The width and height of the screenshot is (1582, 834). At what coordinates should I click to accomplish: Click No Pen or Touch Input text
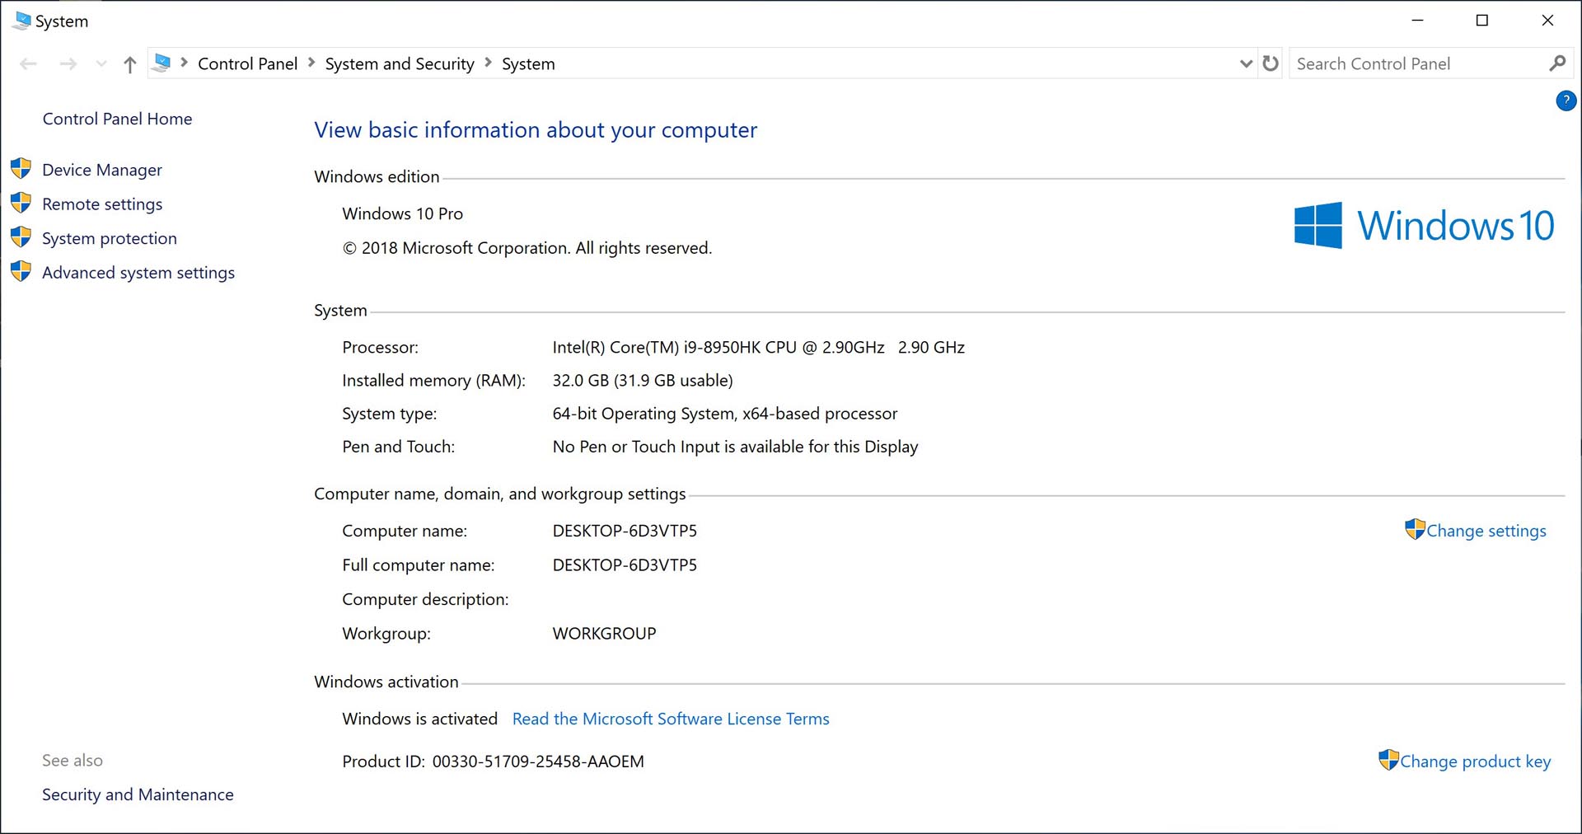click(x=735, y=447)
